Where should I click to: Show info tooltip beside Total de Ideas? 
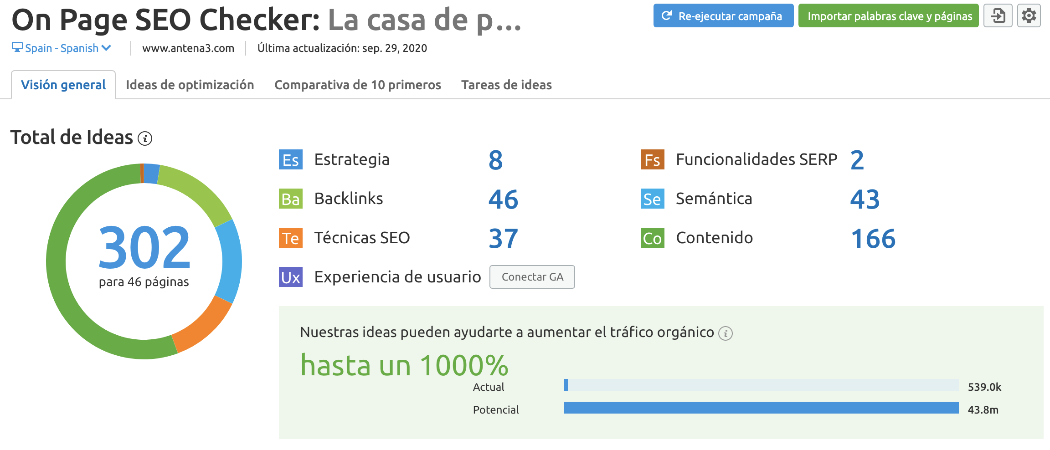[x=145, y=138]
